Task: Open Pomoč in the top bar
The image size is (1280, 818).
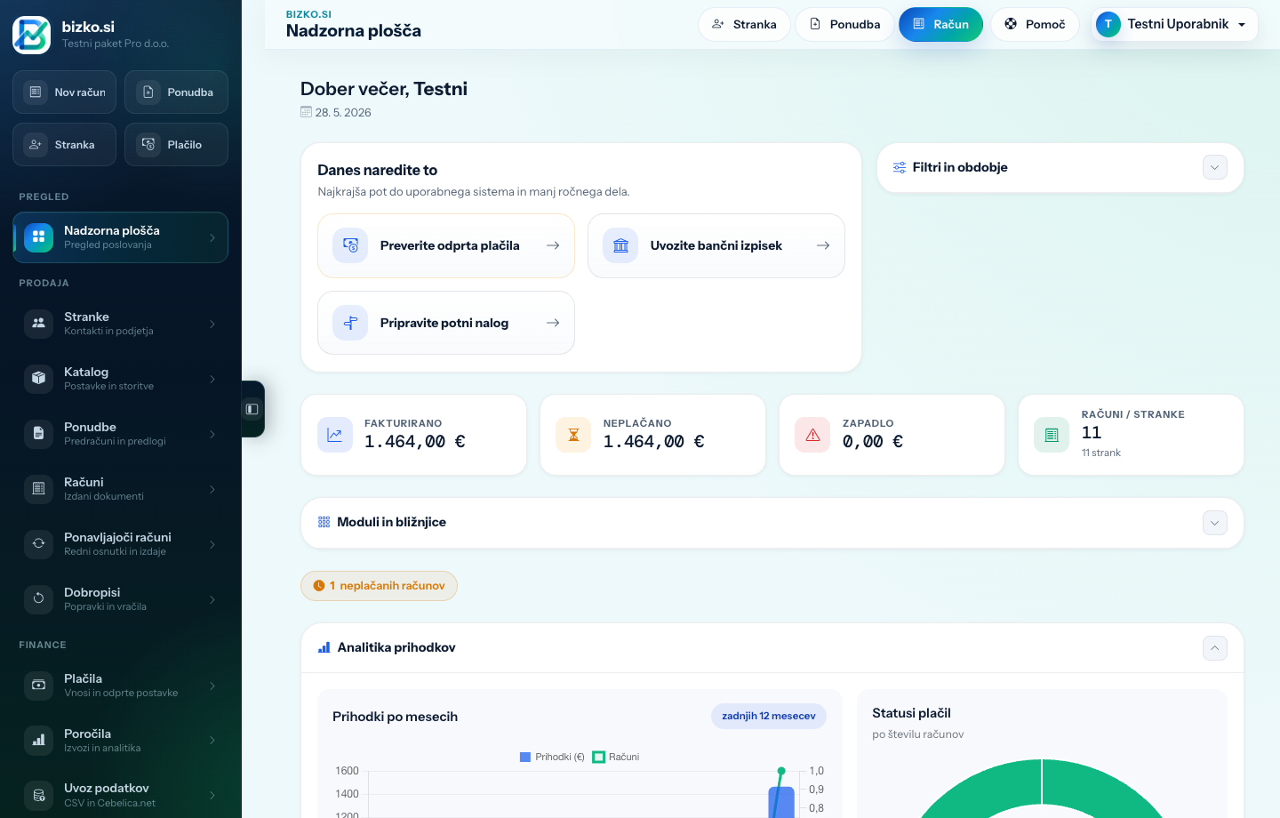Action: click(x=1035, y=24)
